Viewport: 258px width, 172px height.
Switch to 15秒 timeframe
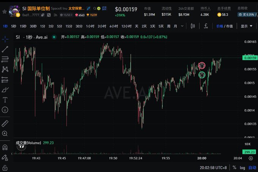23,26
